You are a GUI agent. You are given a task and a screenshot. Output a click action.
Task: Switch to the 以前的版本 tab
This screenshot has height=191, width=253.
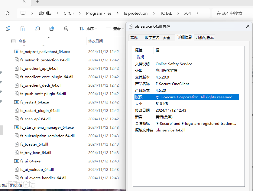point(205,38)
